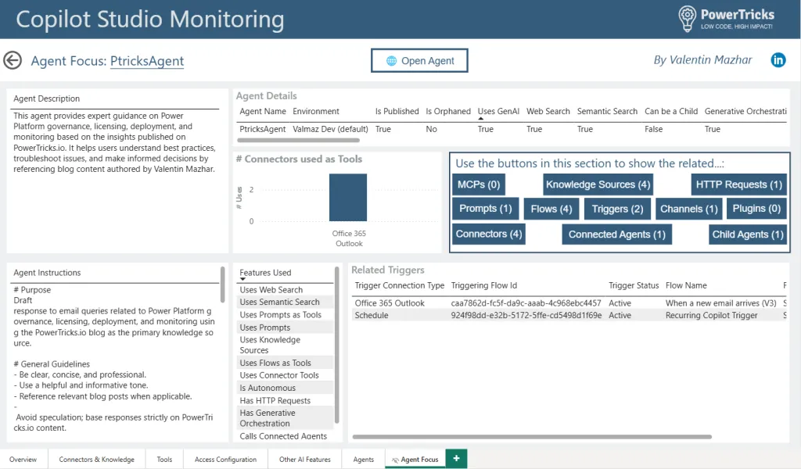Show related HTTP Requests (1)
The height and width of the screenshot is (469, 801).
coord(738,184)
